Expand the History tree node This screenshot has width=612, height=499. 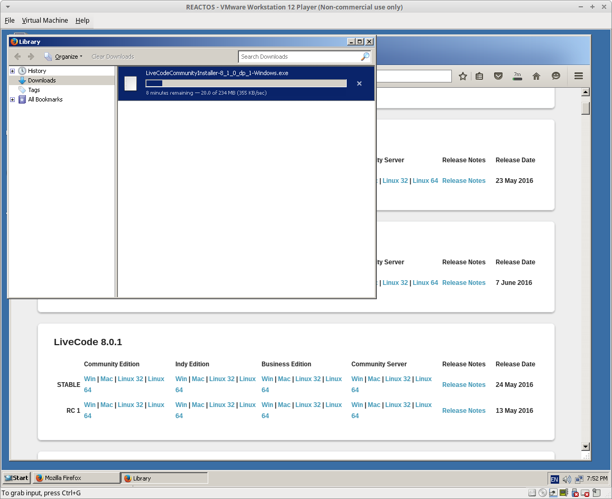pos(13,71)
